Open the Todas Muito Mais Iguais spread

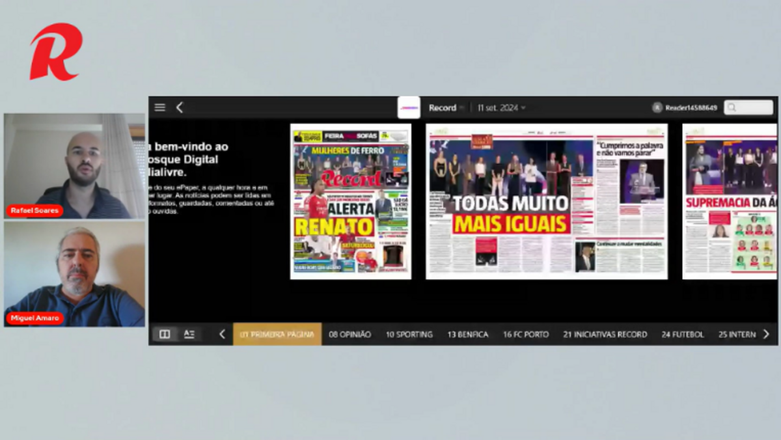tap(546, 201)
